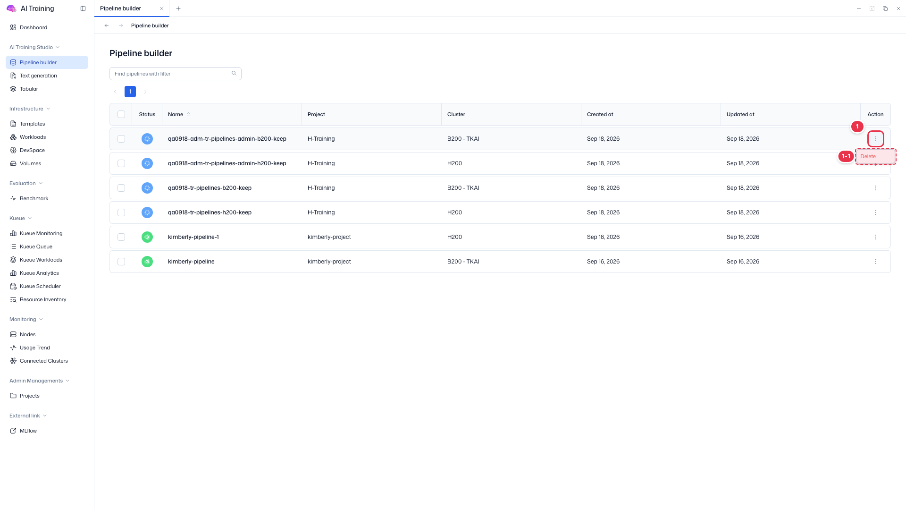Collapse the sidebar panel toggle icon

tap(83, 8)
